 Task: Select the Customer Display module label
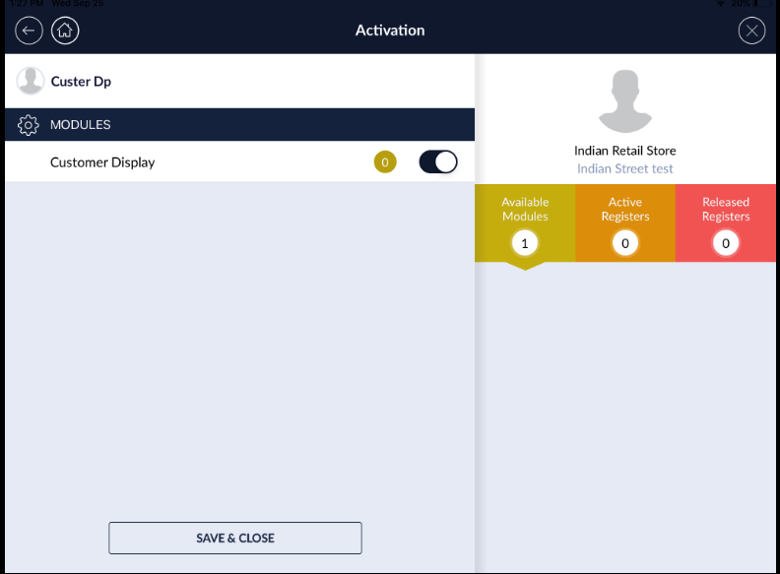click(x=102, y=162)
